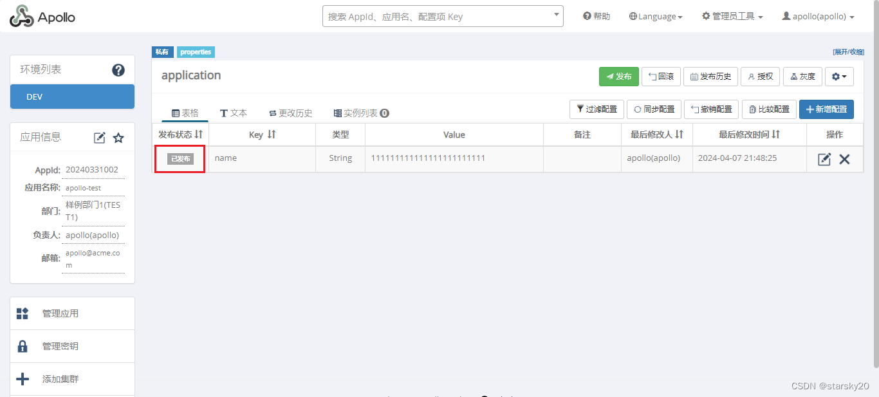Expand the 管理员工具 dropdown
This screenshot has width=879, height=397.
732,16
